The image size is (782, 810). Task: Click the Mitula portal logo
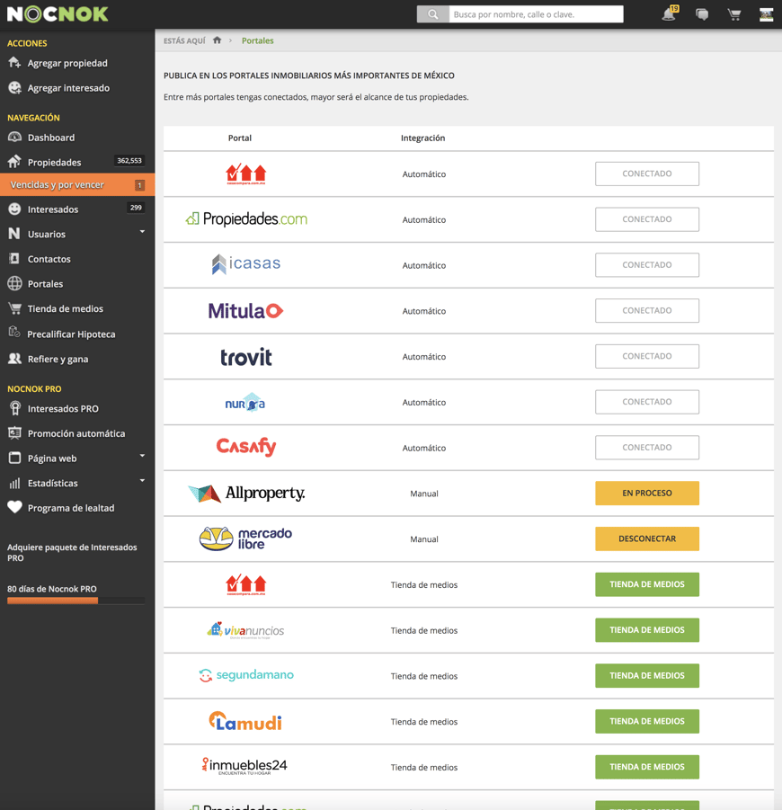click(246, 310)
